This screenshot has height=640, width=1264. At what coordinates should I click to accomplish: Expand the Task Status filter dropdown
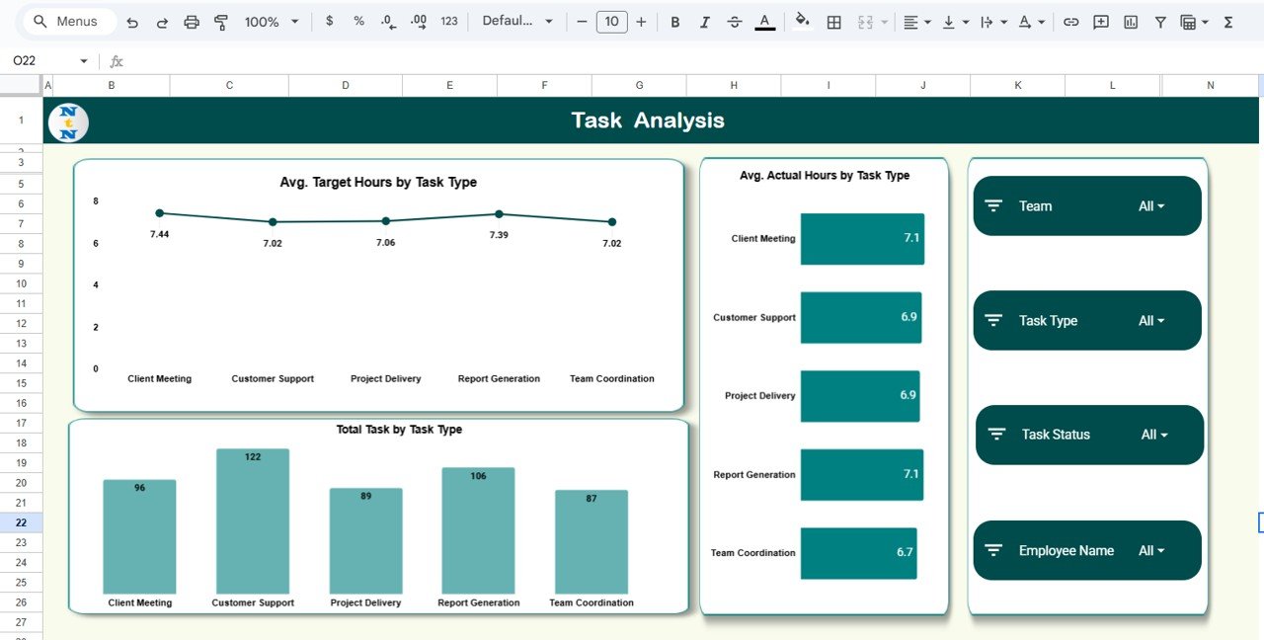pyautogui.click(x=1151, y=435)
